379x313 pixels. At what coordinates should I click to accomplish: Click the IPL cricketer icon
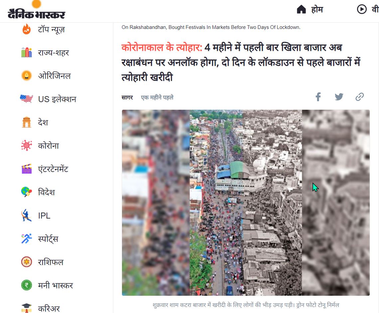(x=26, y=215)
